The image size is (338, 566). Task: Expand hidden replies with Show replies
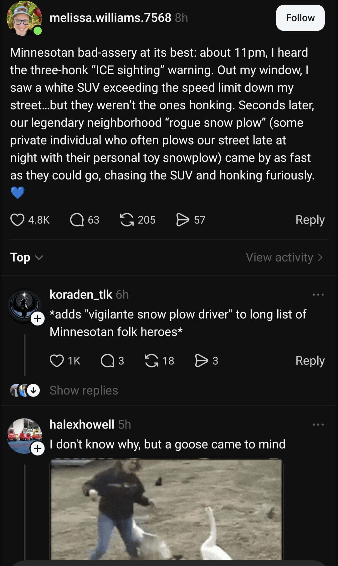[84, 391]
